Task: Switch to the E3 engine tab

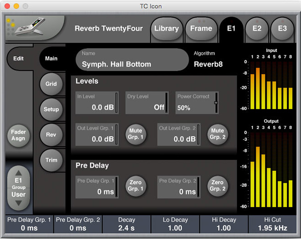Action: point(282,29)
